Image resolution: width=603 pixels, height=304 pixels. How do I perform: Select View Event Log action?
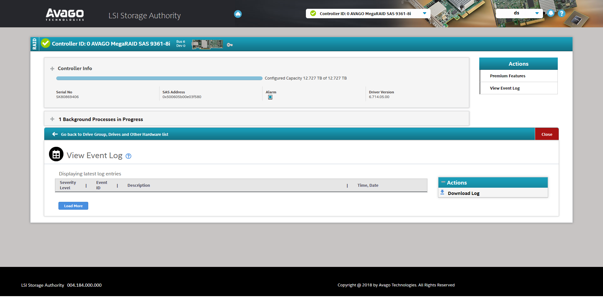pyautogui.click(x=519, y=88)
